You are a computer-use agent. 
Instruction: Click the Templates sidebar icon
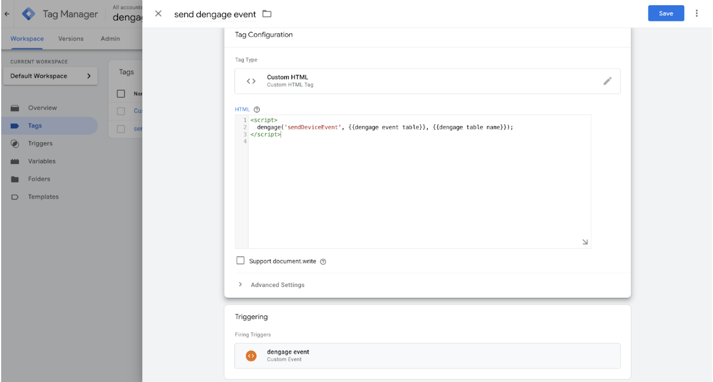click(x=15, y=197)
